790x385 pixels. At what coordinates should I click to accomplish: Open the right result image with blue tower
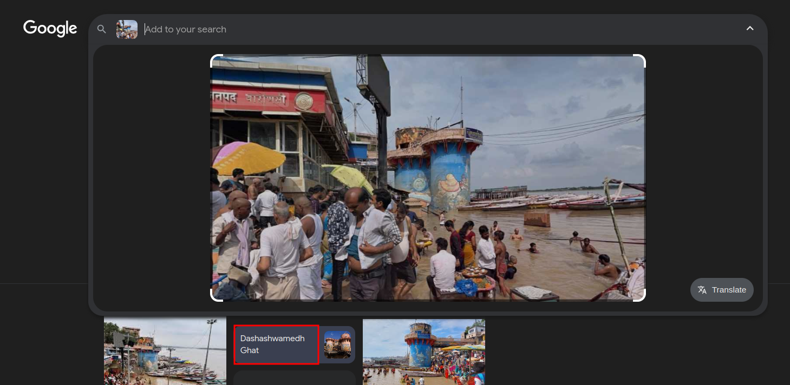(424, 351)
